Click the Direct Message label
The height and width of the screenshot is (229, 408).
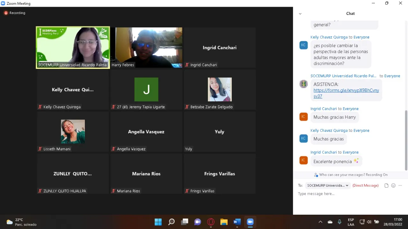pos(365,185)
